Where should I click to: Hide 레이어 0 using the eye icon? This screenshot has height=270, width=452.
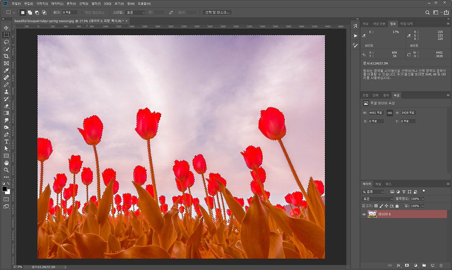click(364, 214)
